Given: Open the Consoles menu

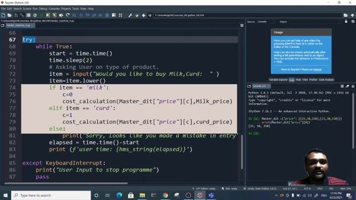Looking at the screenshot, I should click(54, 9).
